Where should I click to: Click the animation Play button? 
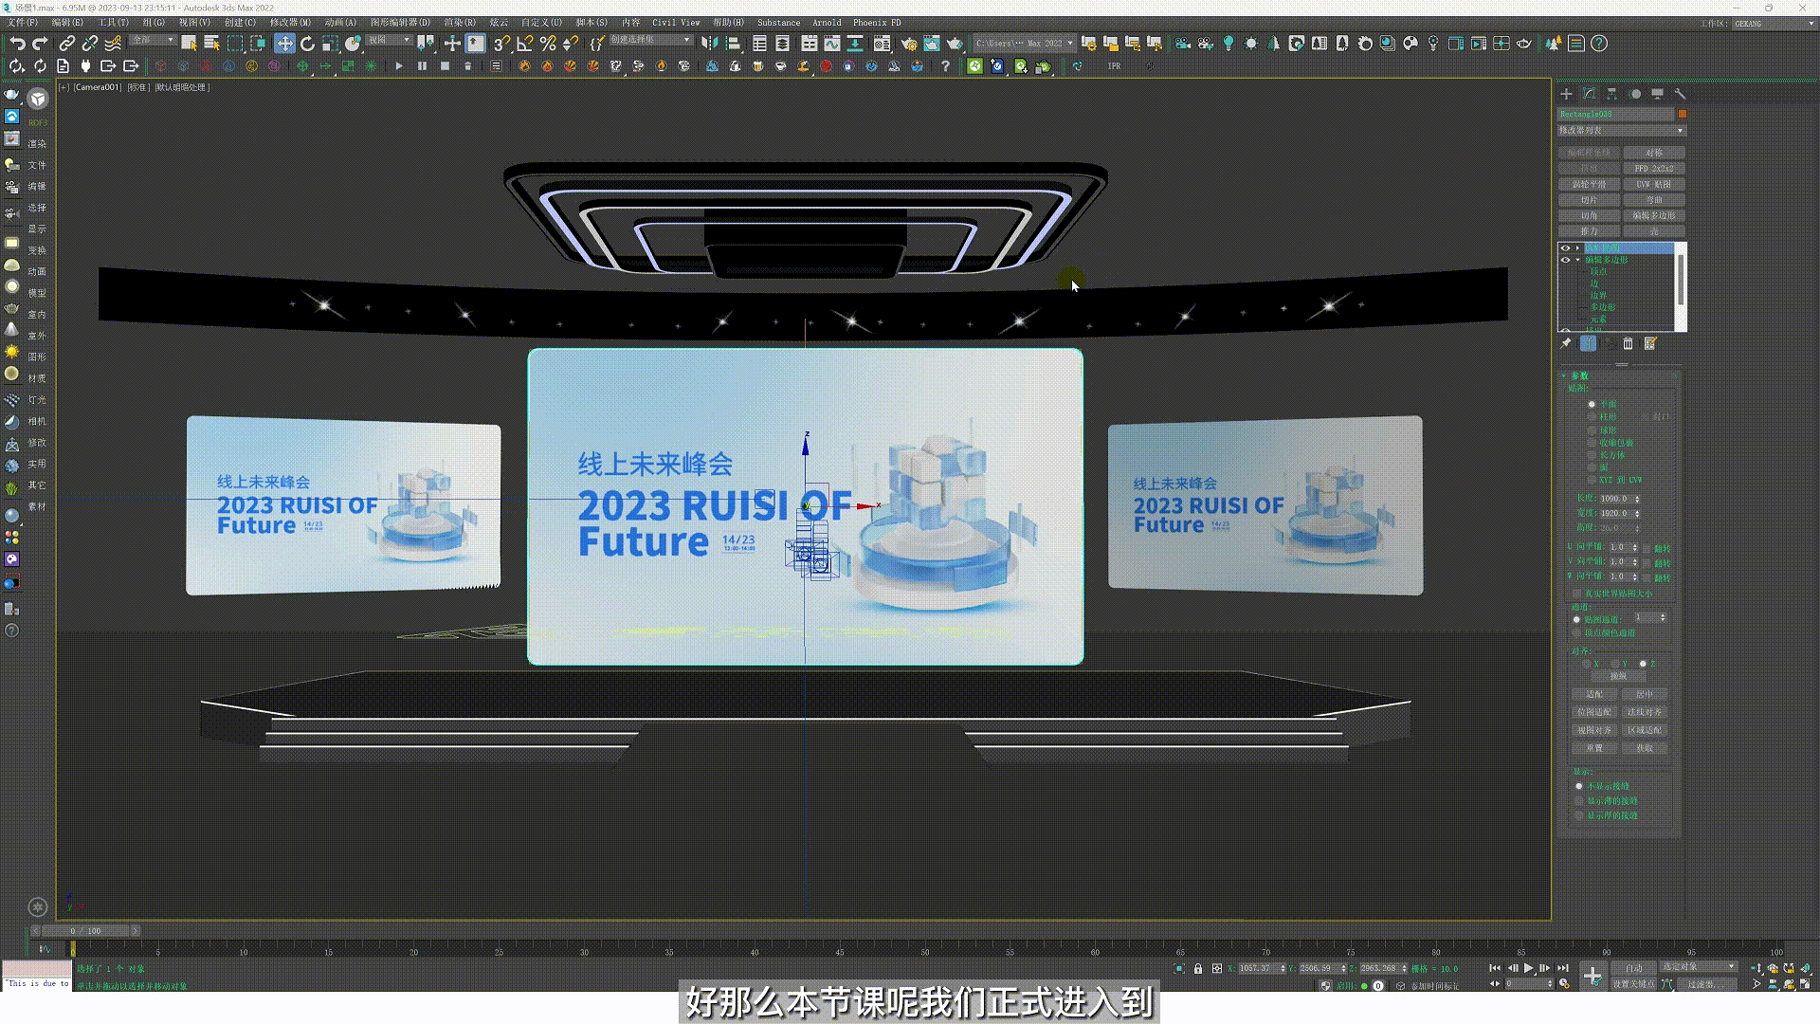[x=1528, y=968]
